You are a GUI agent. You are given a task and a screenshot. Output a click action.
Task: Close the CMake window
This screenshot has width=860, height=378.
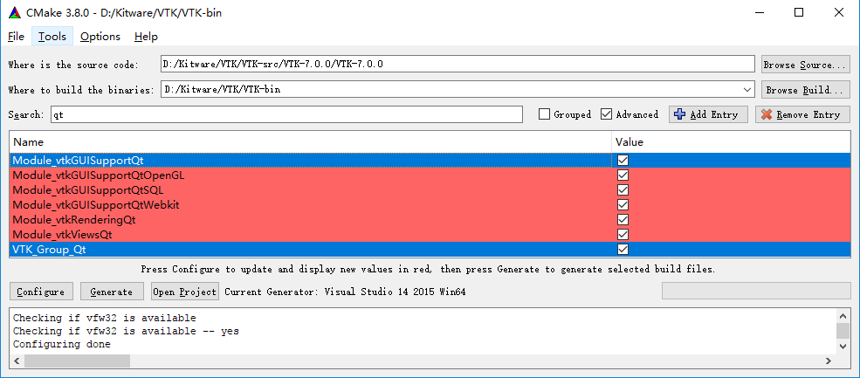click(839, 12)
